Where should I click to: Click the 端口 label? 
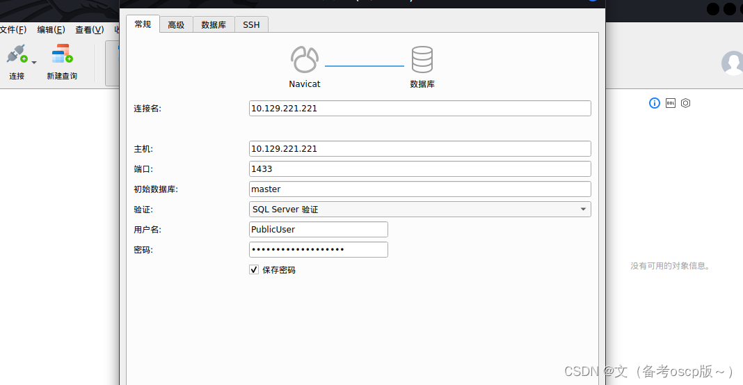pyautogui.click(x=143, y=169)
